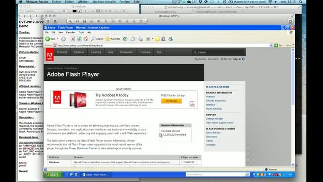
Task: Click the Try it now button
Action: click(x=172, y=101)
